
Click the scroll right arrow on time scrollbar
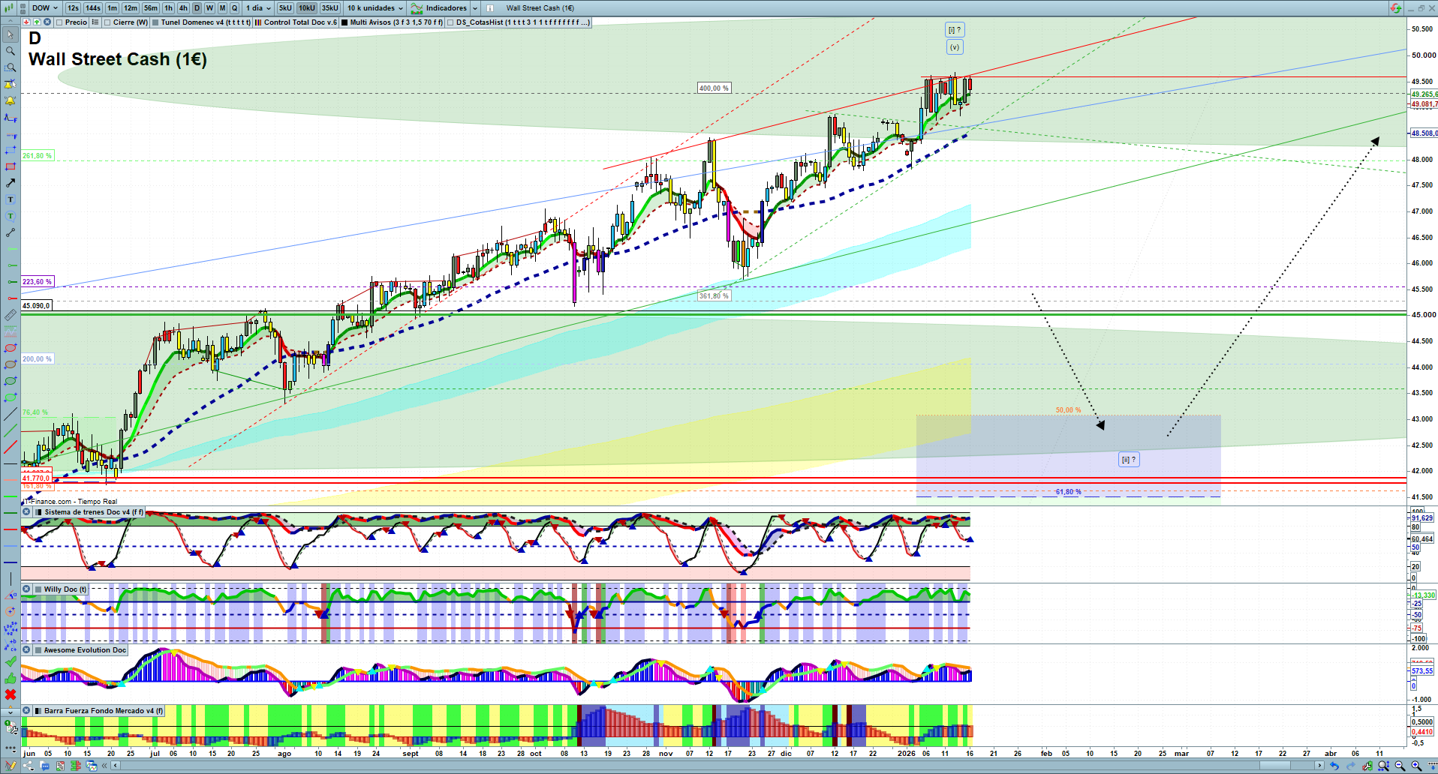point(1320,766)
